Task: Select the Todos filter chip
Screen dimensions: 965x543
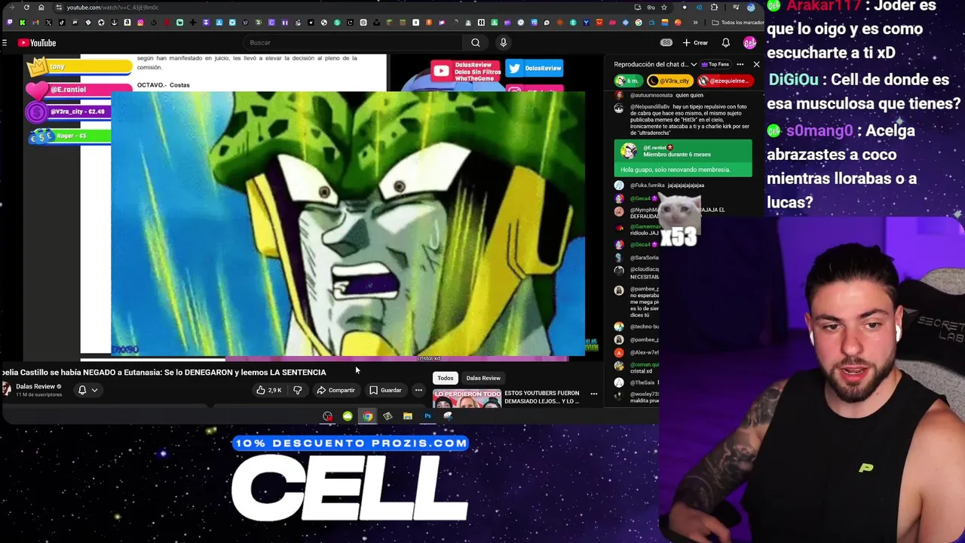Action: 446,378
